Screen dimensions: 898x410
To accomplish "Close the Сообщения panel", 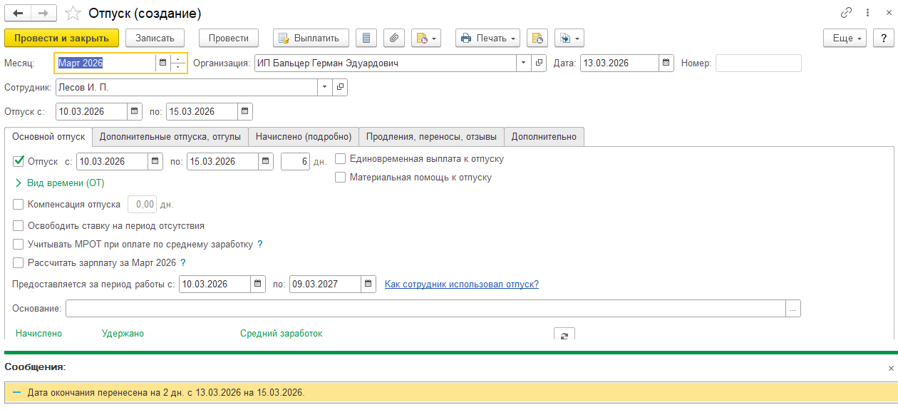I will (x=890, y=368).
